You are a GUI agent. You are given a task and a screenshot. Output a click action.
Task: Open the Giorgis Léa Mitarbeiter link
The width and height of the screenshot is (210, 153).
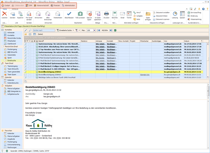click(145, 75)
